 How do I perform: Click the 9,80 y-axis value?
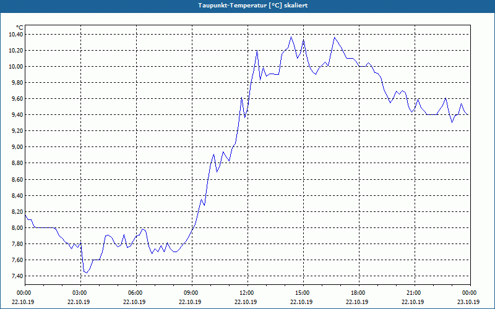(17, 83)
